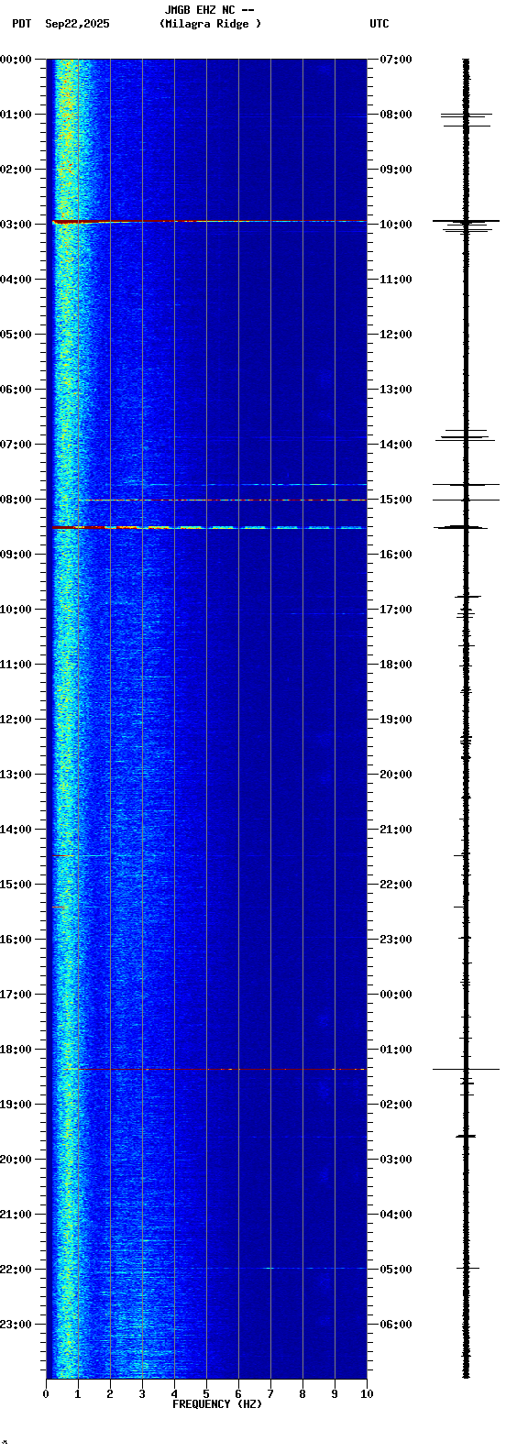This screenshot has width=506, height=1452.
Task: Select the '10:00' label on the UTC axis
Action: [396, 225]
